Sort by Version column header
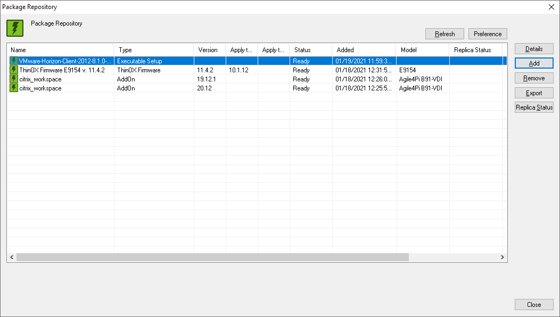The height and width of the screenshot is (317, 560). point(210,50)
